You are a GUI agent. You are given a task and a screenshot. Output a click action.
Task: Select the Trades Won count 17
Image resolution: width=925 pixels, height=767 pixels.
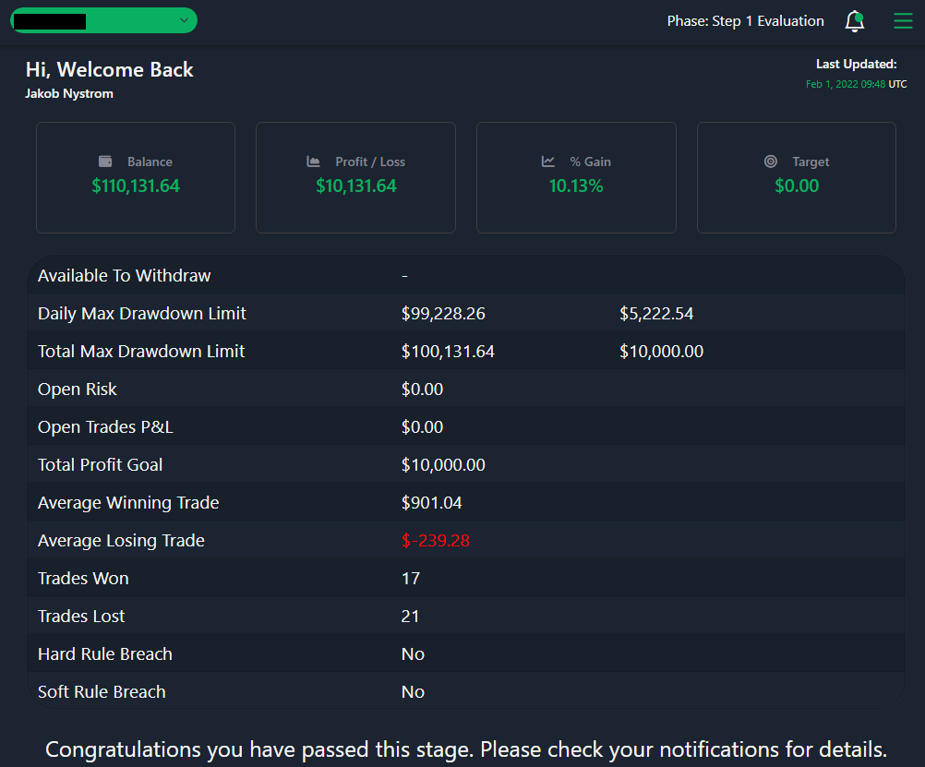click(x=411, y=578)
